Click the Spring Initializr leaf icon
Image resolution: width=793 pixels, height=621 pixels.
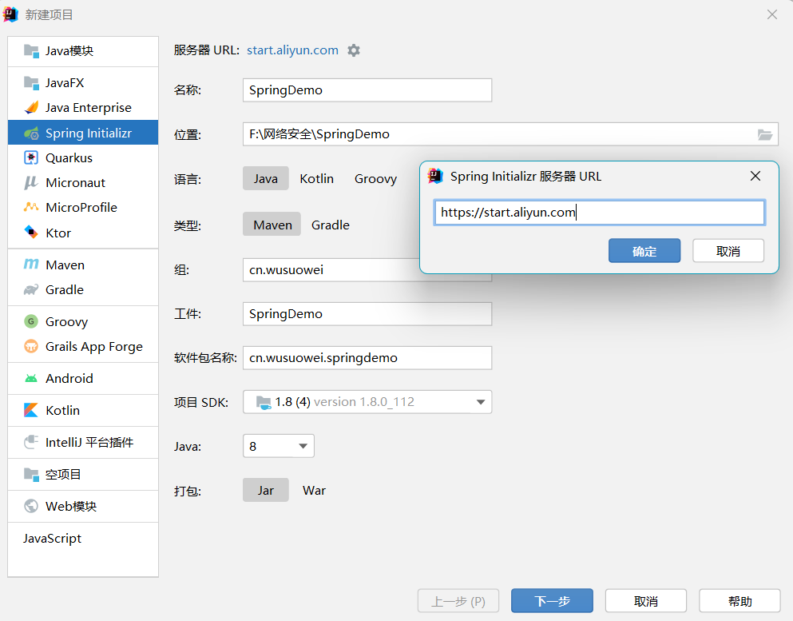click(31, 133)
